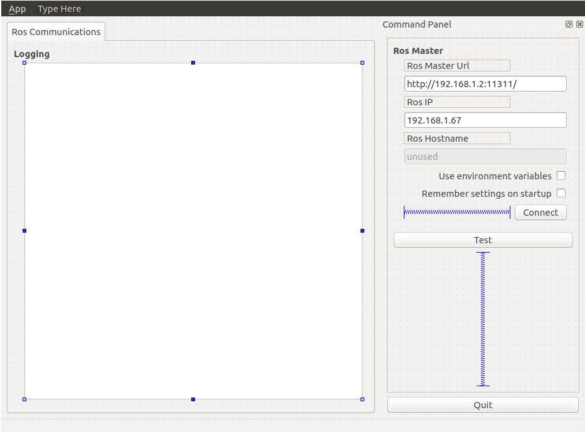This screenshot has height=432, width=585.
Task: Click the disabled Ros Hostname field
Action: [x=485, y=157]
